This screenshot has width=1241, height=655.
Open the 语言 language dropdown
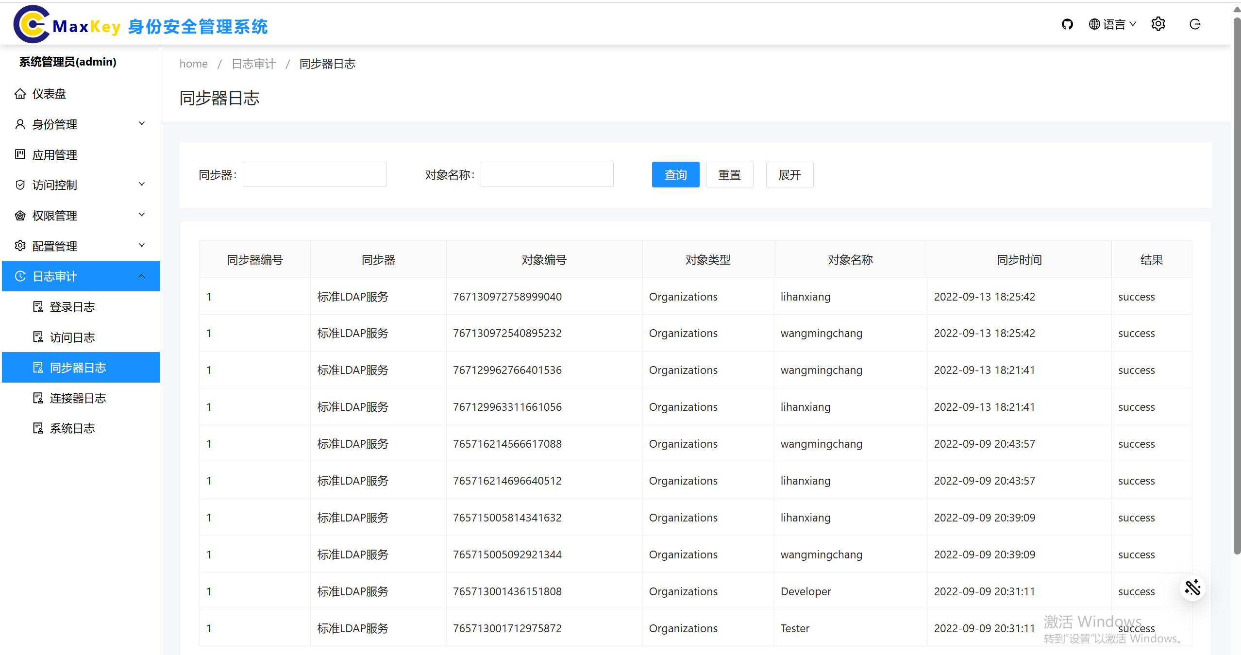click(1112, 24)
